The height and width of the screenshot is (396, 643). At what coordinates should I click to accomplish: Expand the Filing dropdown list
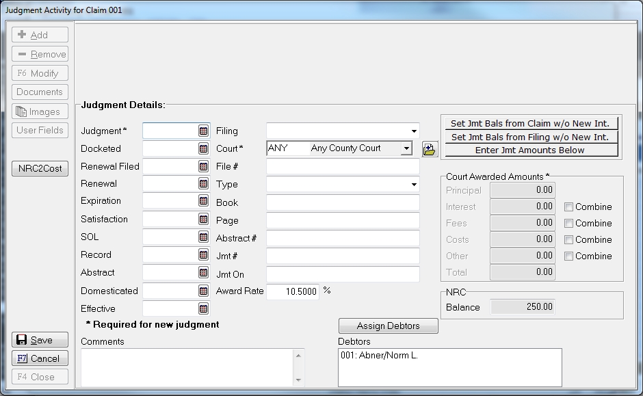414,131
